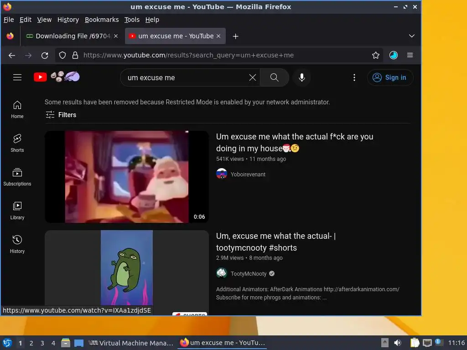The height and width of the screenshot is (350, 467).
Task: Switch to workspace 3 in taskbar
Action: [42, 343]
